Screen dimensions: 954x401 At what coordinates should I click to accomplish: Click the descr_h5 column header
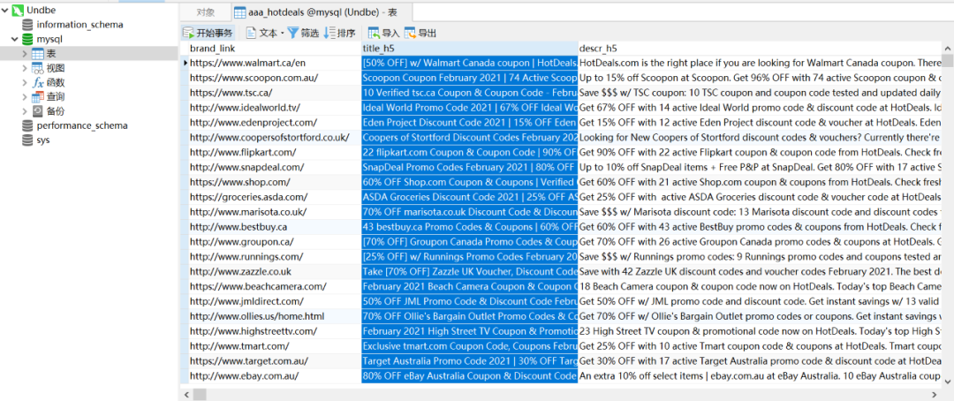[x=598, y=48]
